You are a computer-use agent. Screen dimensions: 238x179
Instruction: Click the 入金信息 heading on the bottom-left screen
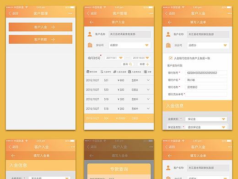coord(18,165)
